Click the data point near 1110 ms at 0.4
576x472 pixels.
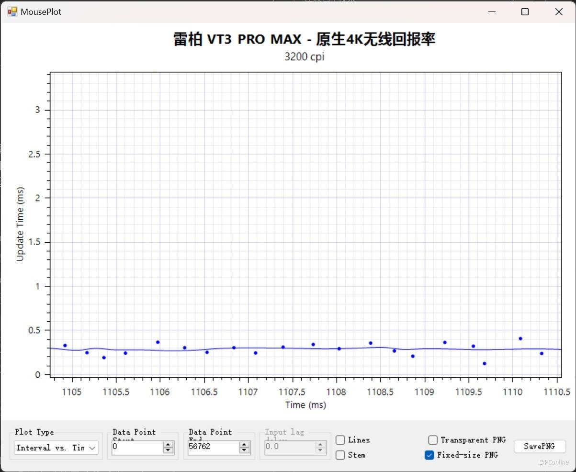pyautogui.click(x=520, y=338)
